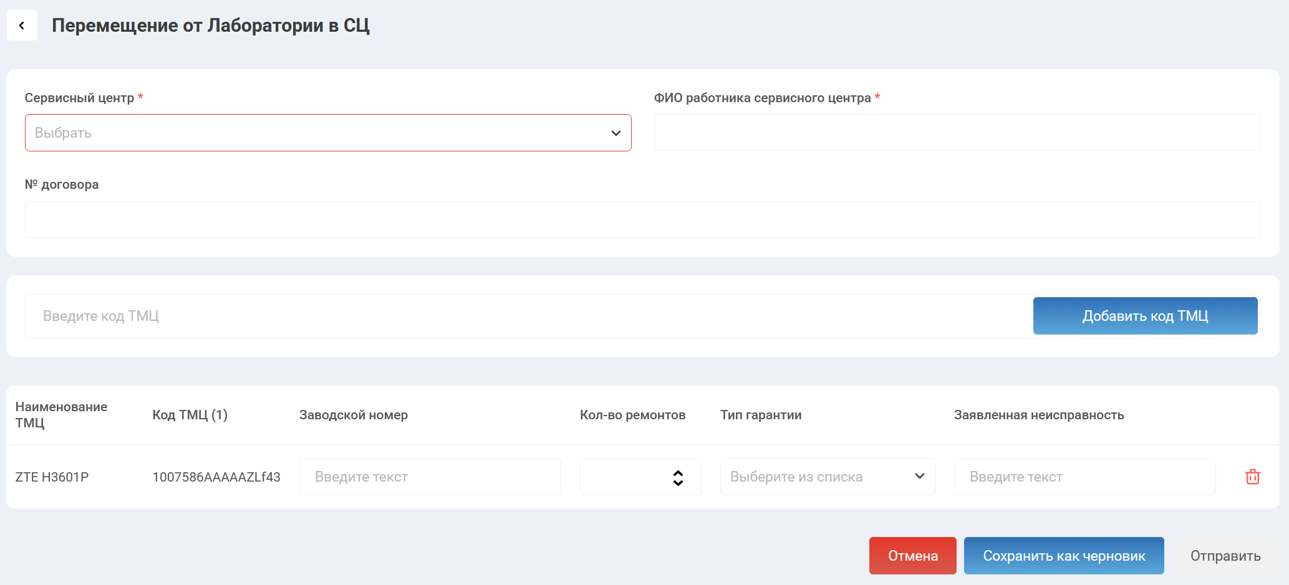Click the Заводской номер text input in row
The image size is (1289, 585).
click(430, 477)
